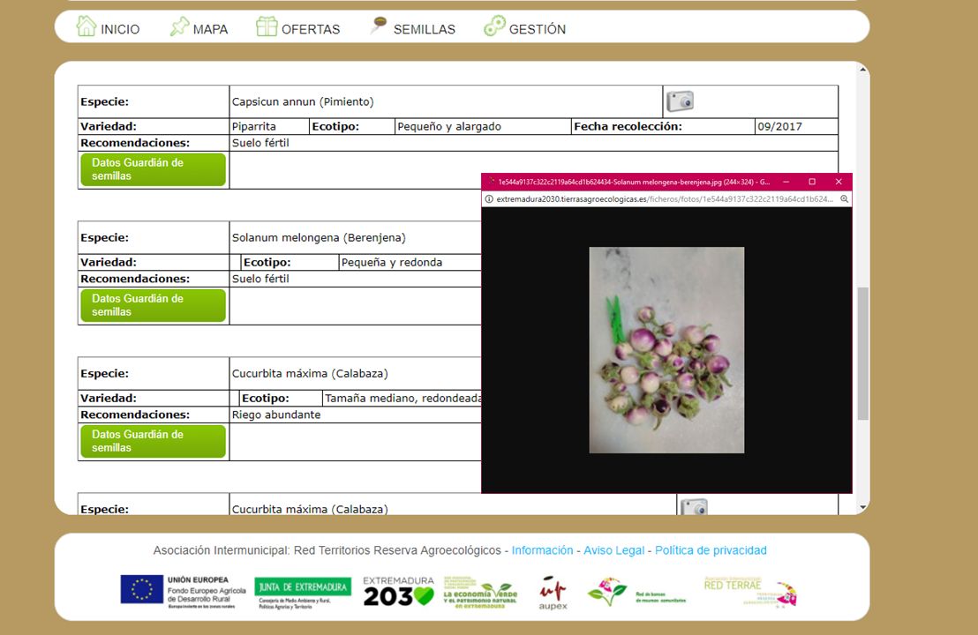Click the Inicio house icon
The image size is (978, 635).
pyautogui.click(x=87, y=26)
